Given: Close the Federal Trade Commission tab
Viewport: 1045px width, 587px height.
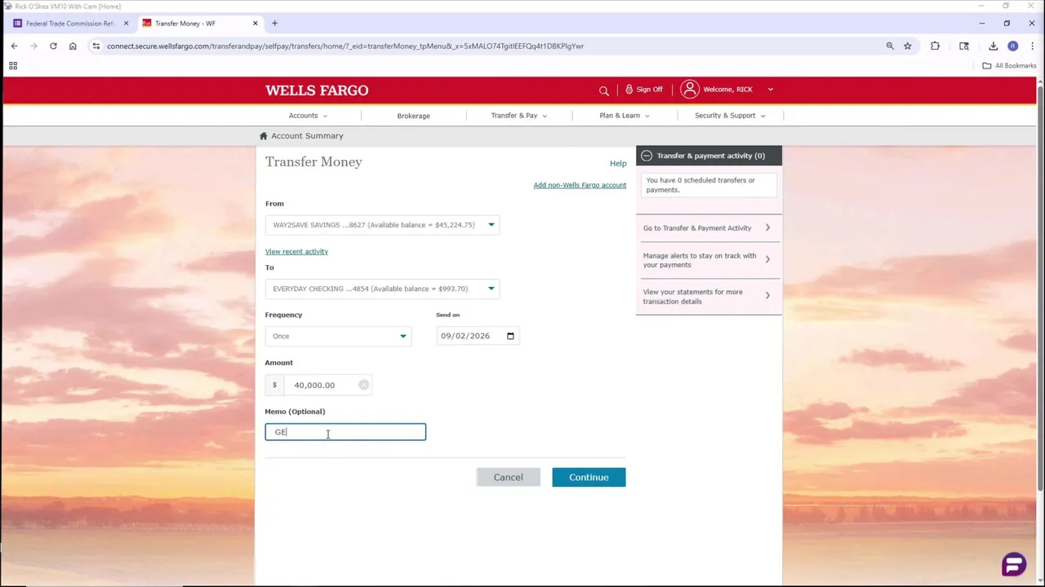Looking at the screenshot, I should pyautogui.click(x=126, y=23).
